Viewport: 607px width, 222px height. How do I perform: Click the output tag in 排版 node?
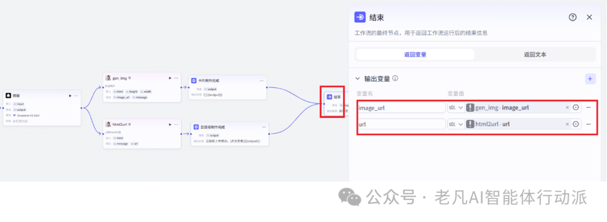(20, 110)
